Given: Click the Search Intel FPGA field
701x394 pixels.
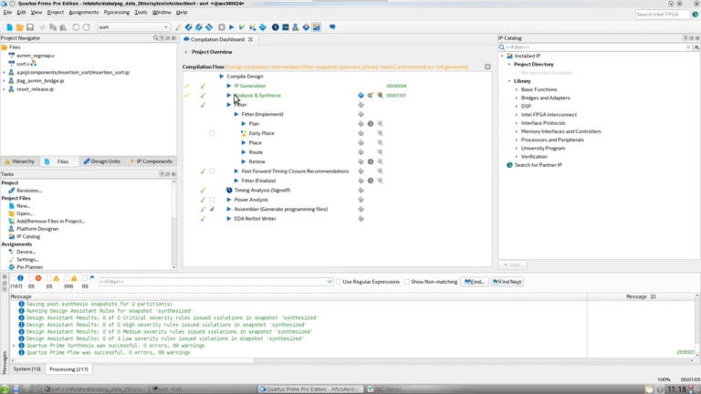Looking at the screenshot, I should coord(662,15).
